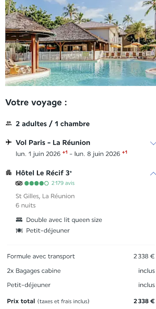Select the Hôtel Le Récif 3* title

coord(44,173)
